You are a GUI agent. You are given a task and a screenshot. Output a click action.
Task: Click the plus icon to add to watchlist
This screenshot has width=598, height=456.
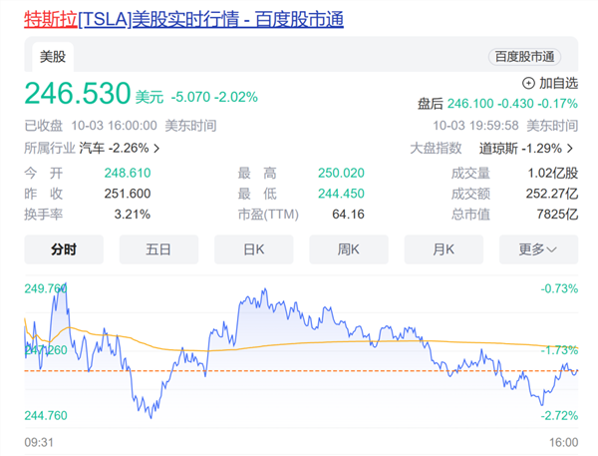(528, 83)
